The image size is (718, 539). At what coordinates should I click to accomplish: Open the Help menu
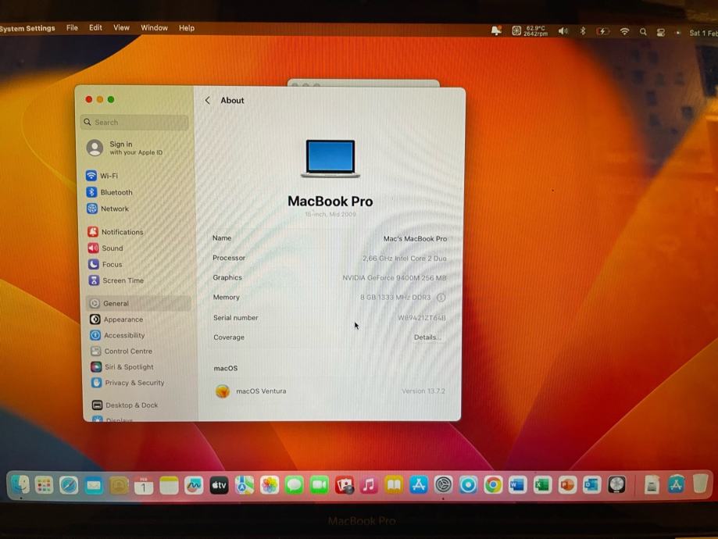pos(187,28)
